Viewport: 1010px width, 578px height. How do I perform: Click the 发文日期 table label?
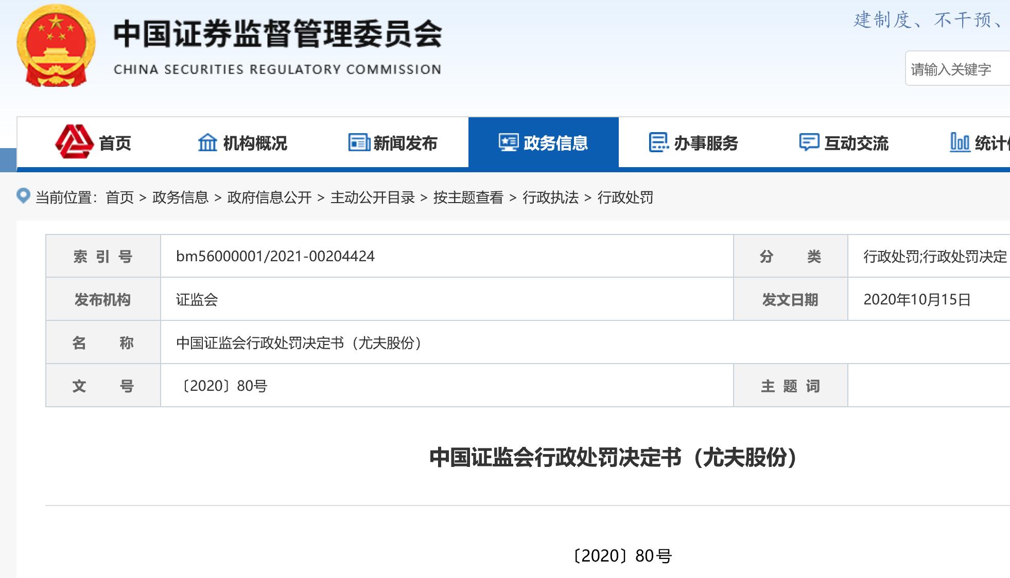click(x=790, y=299)
